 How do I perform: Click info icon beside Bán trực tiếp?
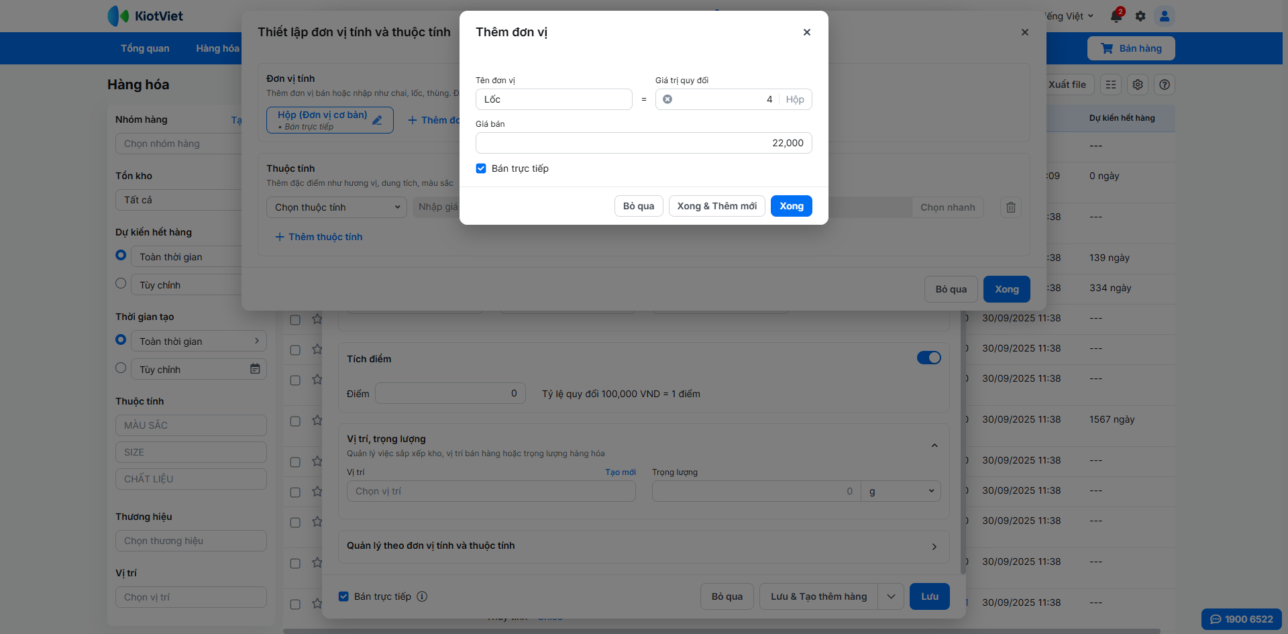(422, 596)
